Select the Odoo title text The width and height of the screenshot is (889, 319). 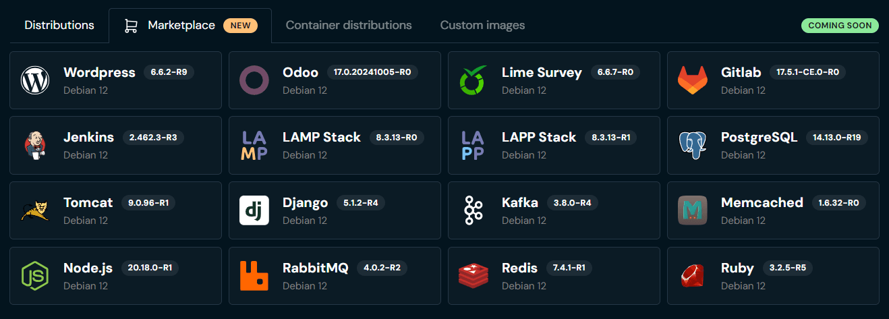(300, 72)
